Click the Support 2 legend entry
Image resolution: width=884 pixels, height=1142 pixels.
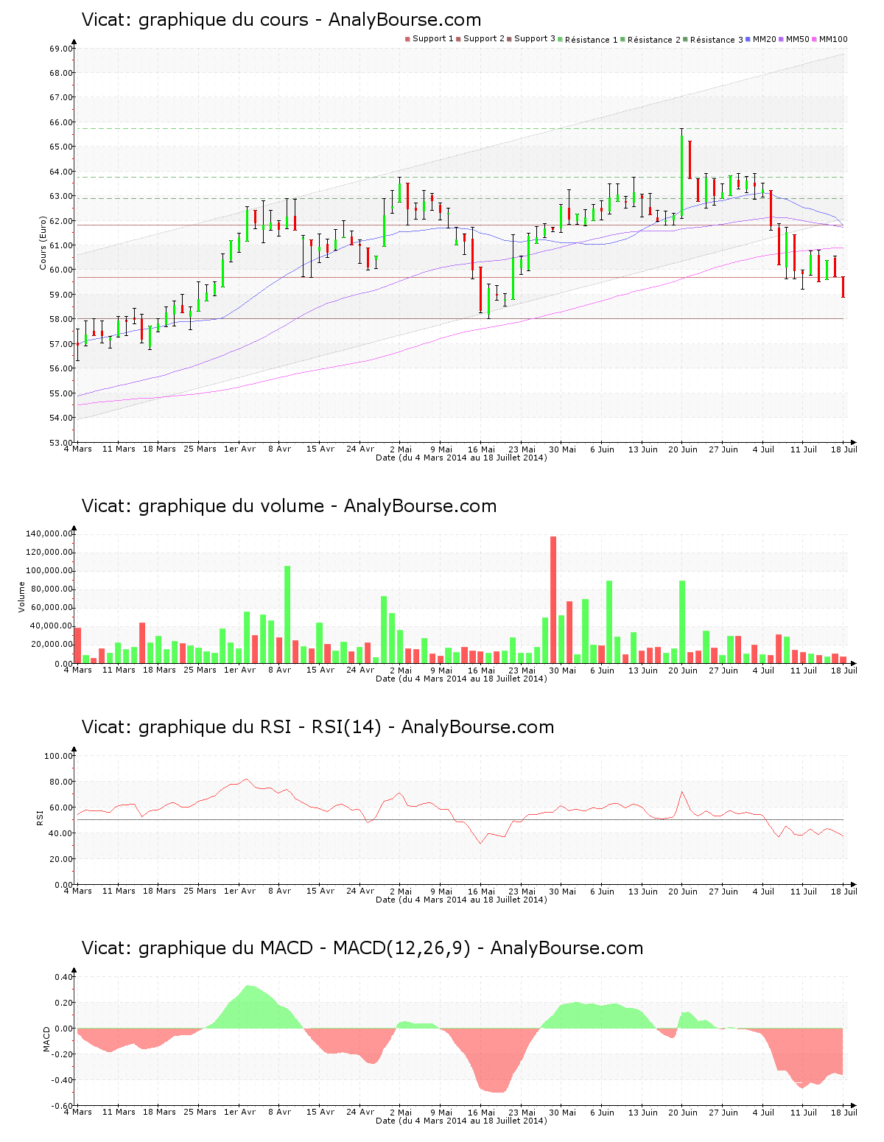click(x=480, y=39)
